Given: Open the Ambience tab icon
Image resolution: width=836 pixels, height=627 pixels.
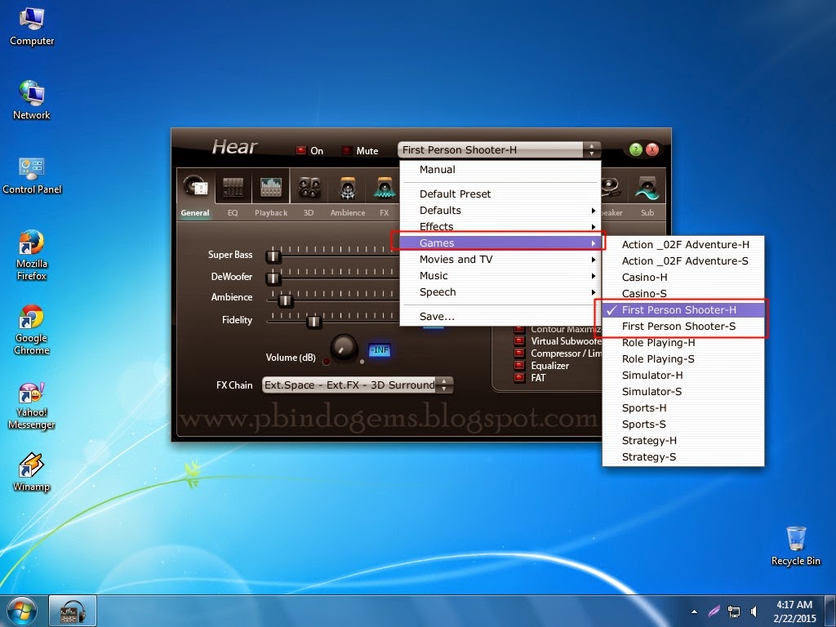Looking at the screenshot, I should pos(348,188).
